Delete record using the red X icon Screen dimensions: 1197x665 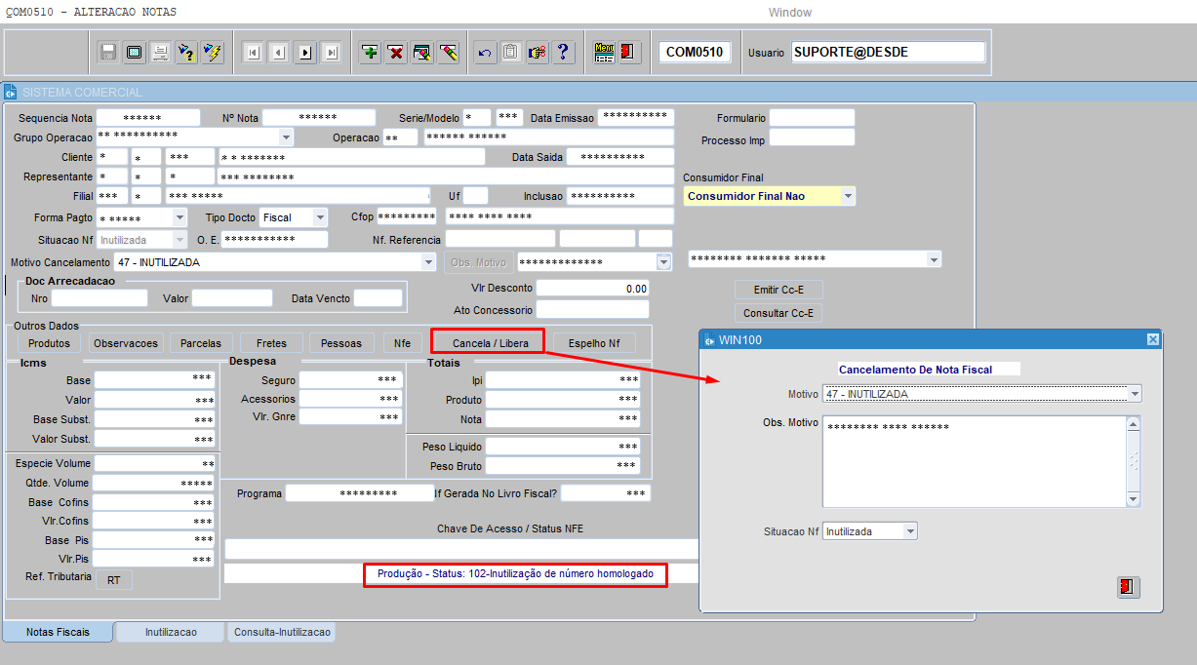tap(396, 53)
